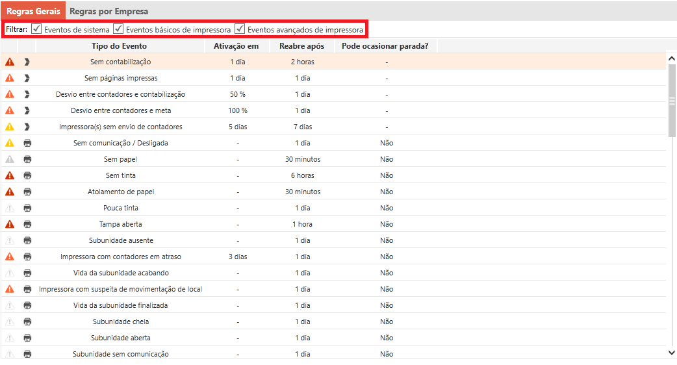
Task: Click yellow warning icon for Sem comunicação / Desligada
Action: tap(10, 143)
